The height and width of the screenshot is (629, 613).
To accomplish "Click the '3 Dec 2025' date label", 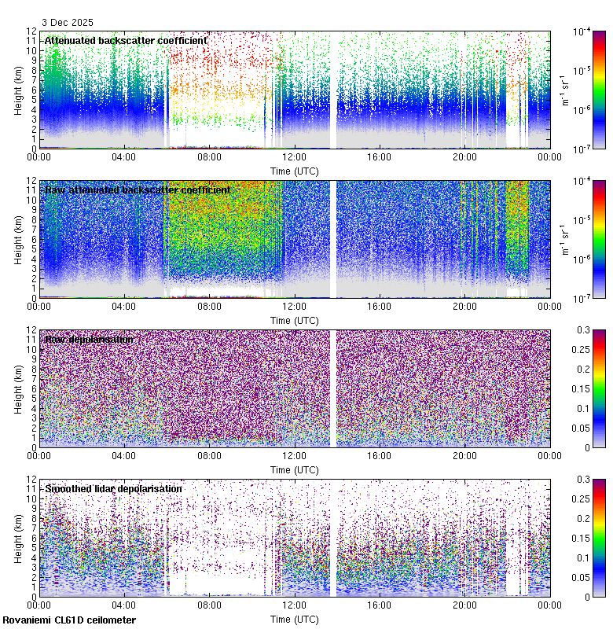I will coord(67,24).
